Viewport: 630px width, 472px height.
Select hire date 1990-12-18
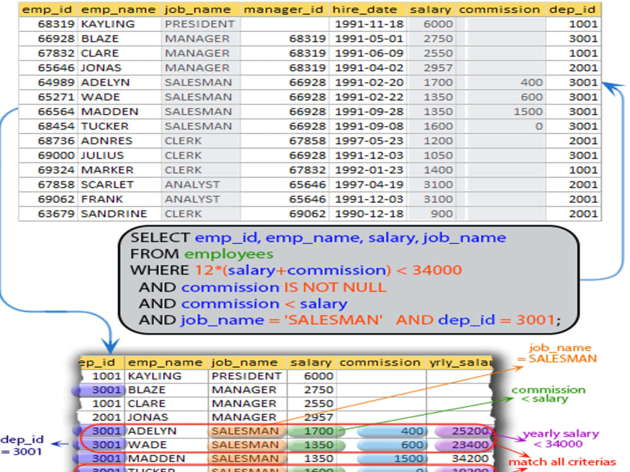368,213
